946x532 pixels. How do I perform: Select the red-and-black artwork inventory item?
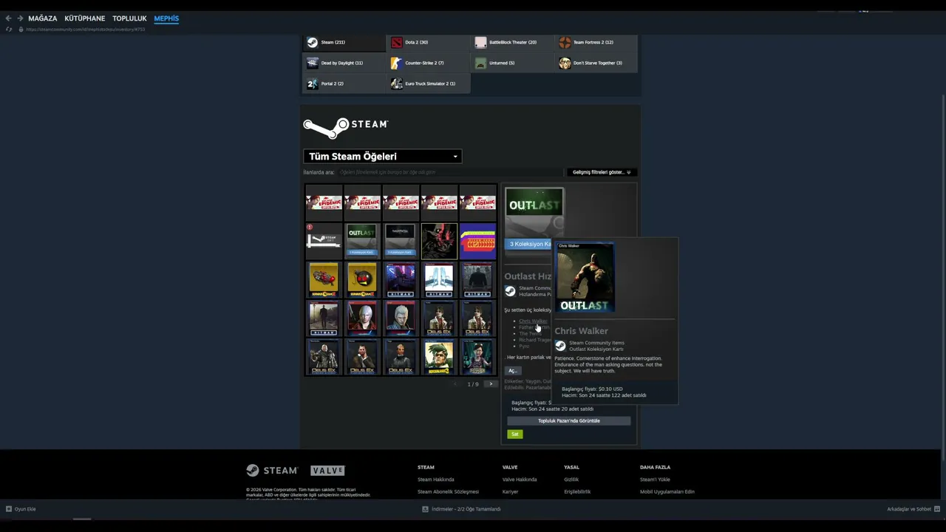coord(439,241)
